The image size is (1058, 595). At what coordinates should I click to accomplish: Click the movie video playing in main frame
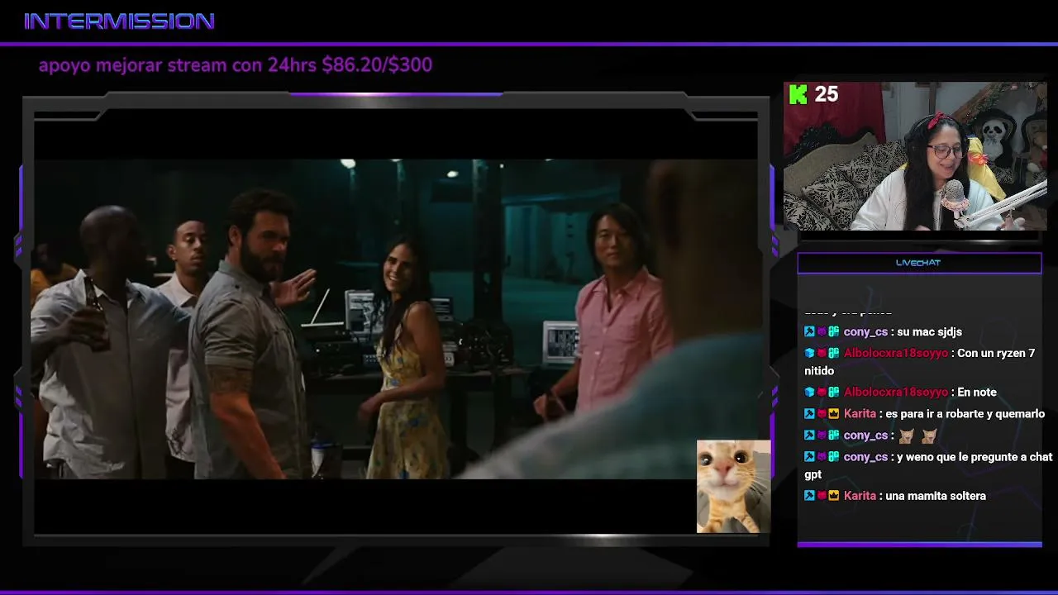395,319
